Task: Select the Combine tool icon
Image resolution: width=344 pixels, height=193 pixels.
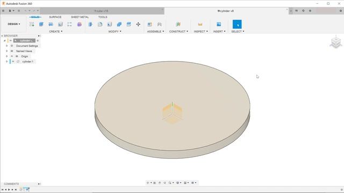Action: click(x=119, y=24)
